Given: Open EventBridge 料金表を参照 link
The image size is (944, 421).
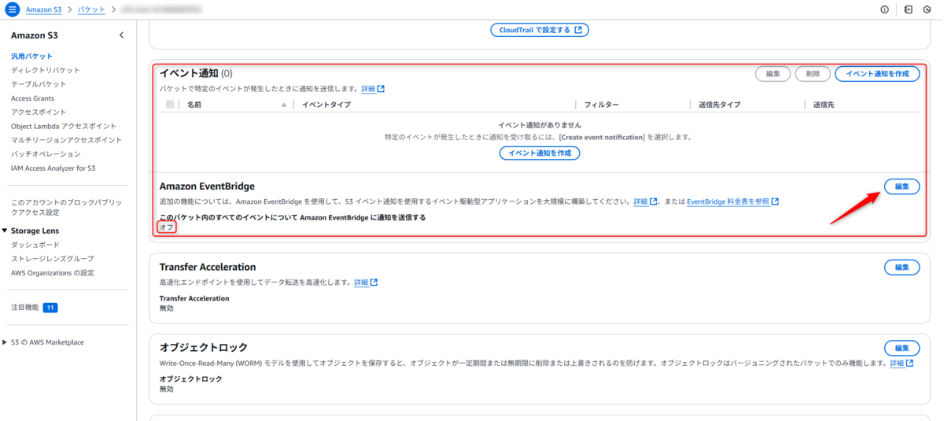Looking at the screenshot, I should [732, 201].
